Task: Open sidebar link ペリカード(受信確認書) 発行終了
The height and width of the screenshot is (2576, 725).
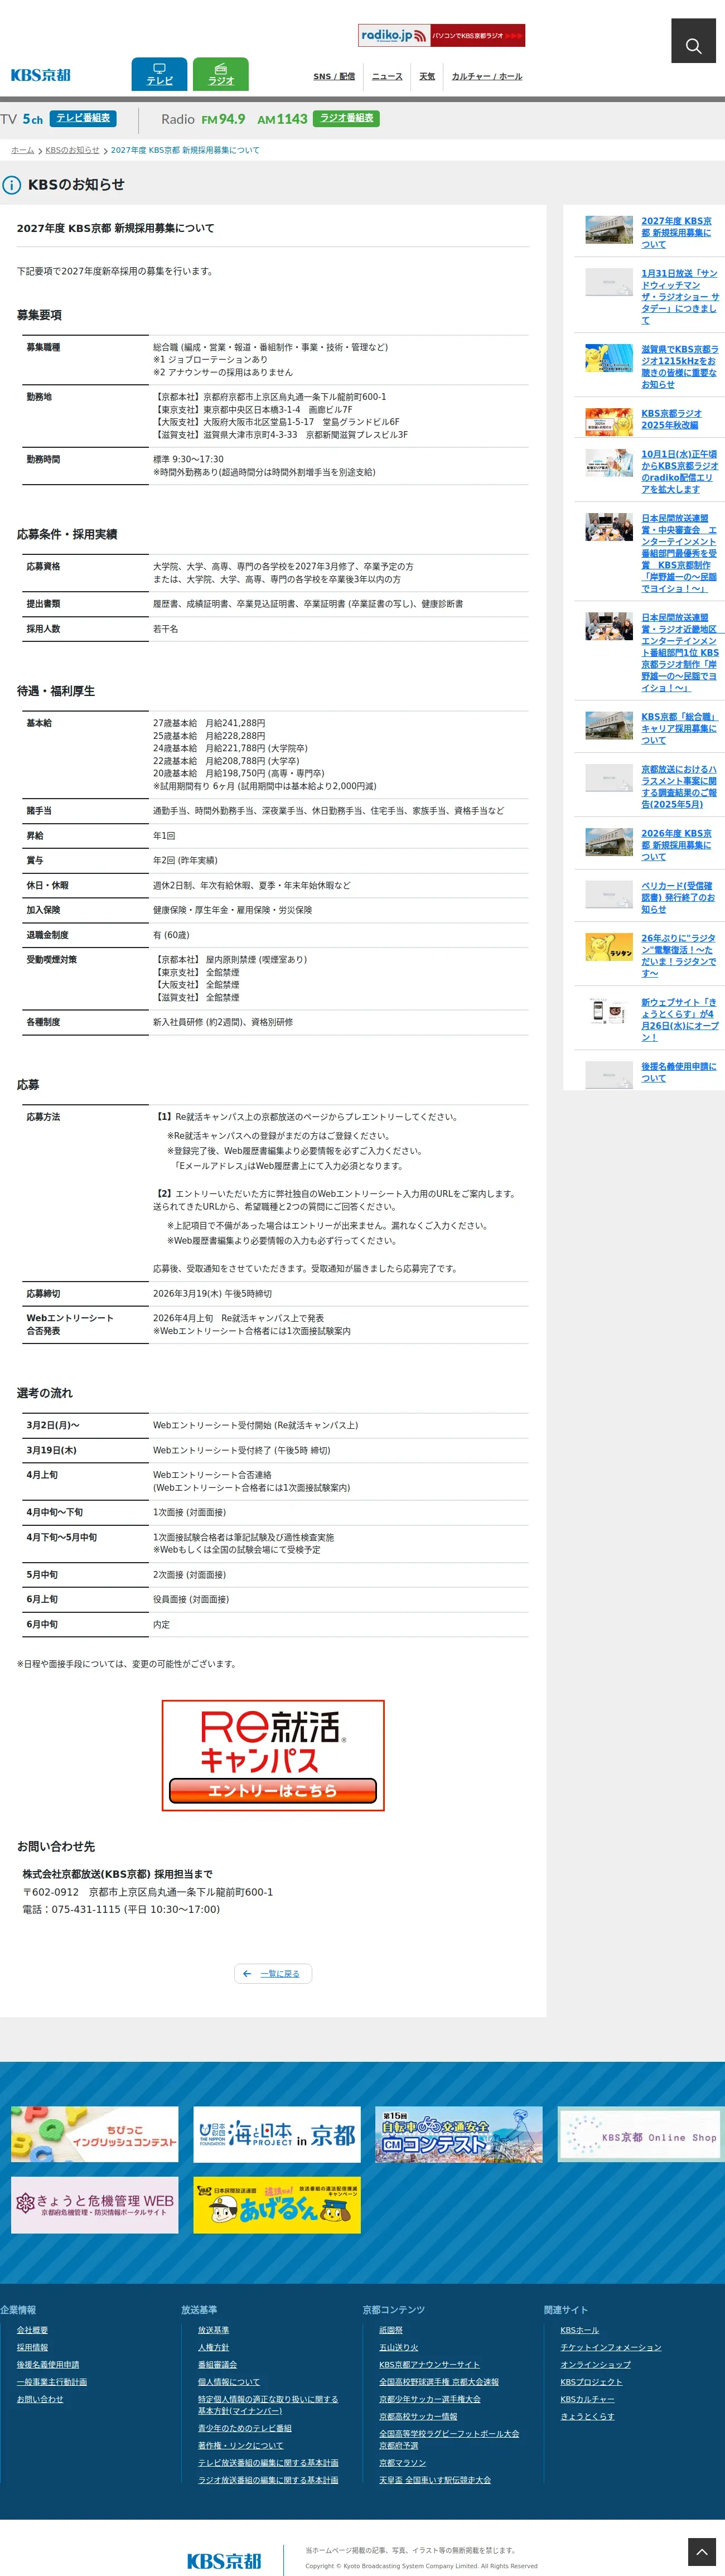Action: [678, 898]
